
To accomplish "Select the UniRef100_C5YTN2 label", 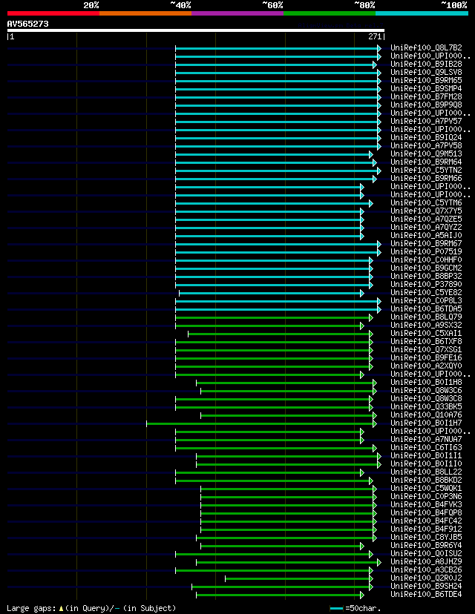I will pyautogui.click(x=427, y=171).
